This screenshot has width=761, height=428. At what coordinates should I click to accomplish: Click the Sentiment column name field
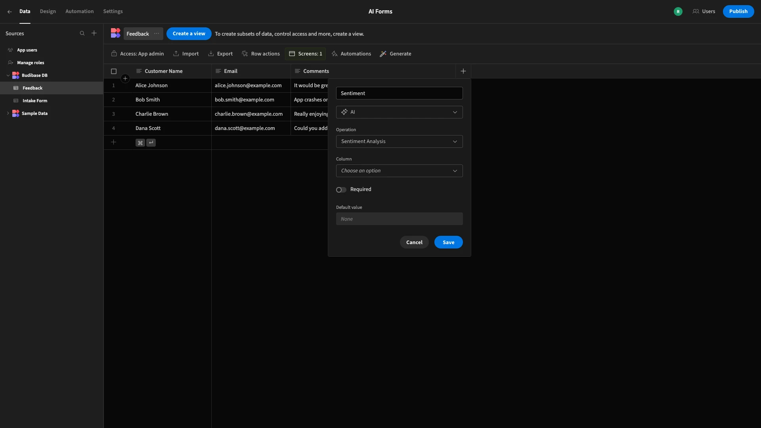click(x=399, y=93)
